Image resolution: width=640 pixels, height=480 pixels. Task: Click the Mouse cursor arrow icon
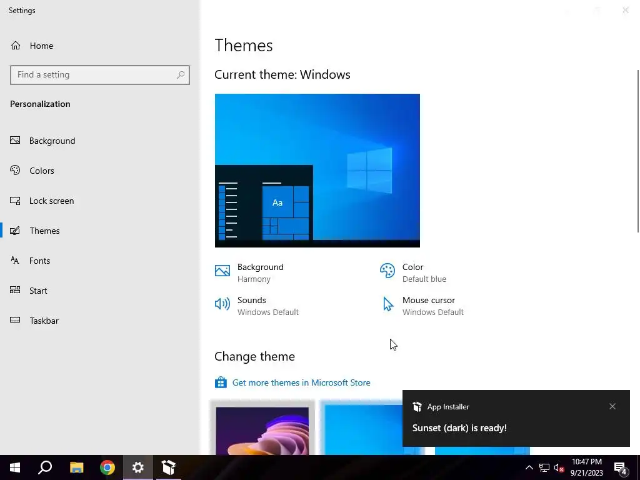[387, 304]
